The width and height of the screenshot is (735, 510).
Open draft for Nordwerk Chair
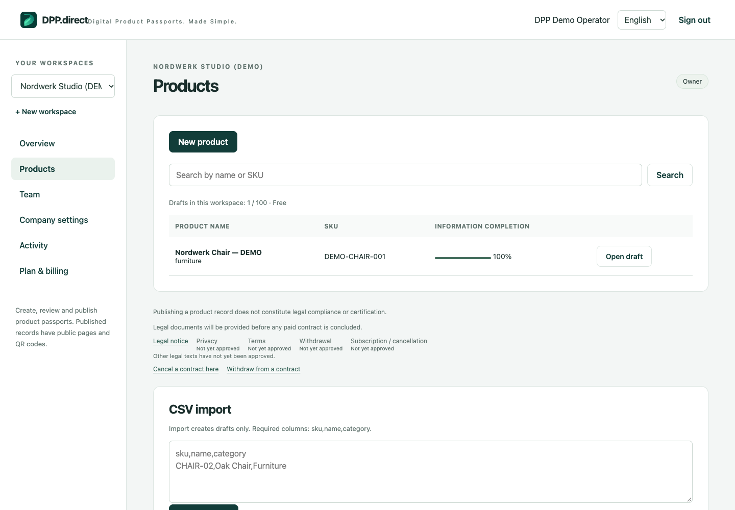624,257
